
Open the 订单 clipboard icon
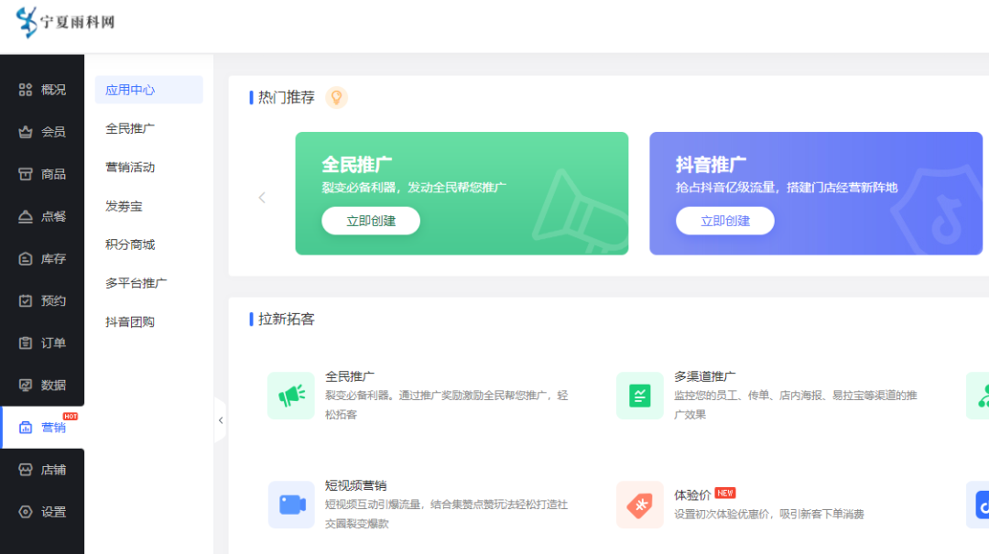(x=26, y=343)
